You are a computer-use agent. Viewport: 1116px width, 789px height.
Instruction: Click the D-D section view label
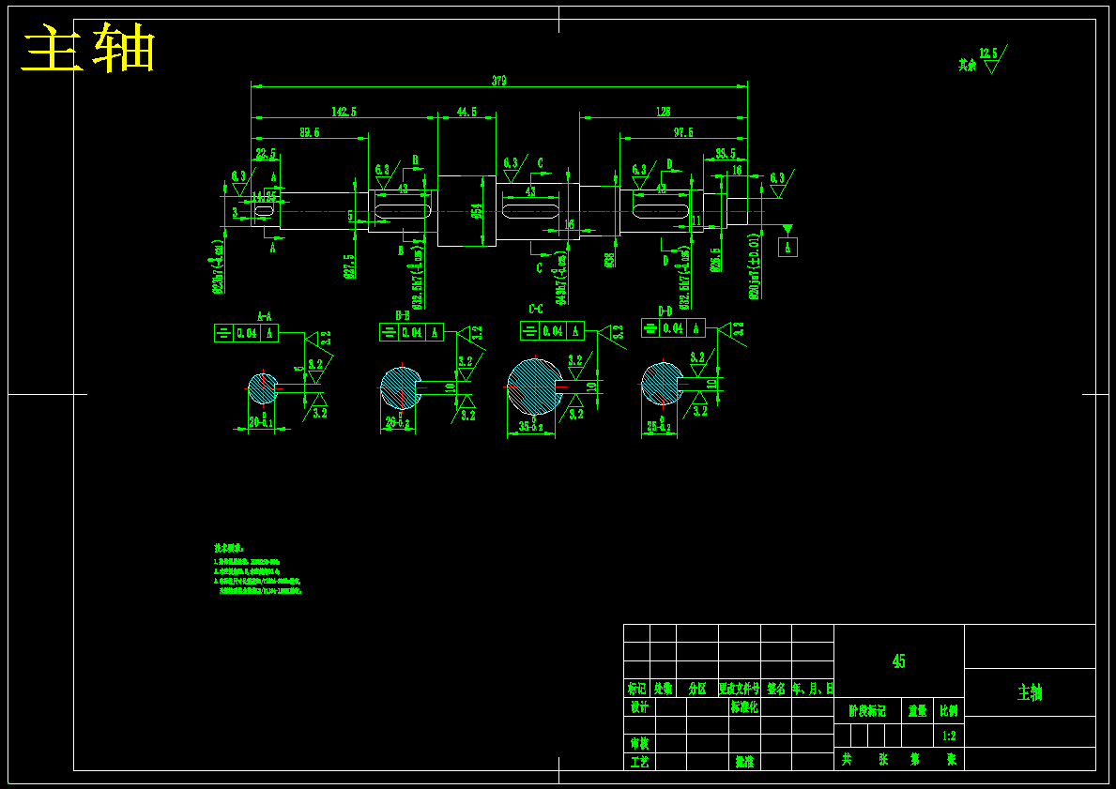click(665, 311)
